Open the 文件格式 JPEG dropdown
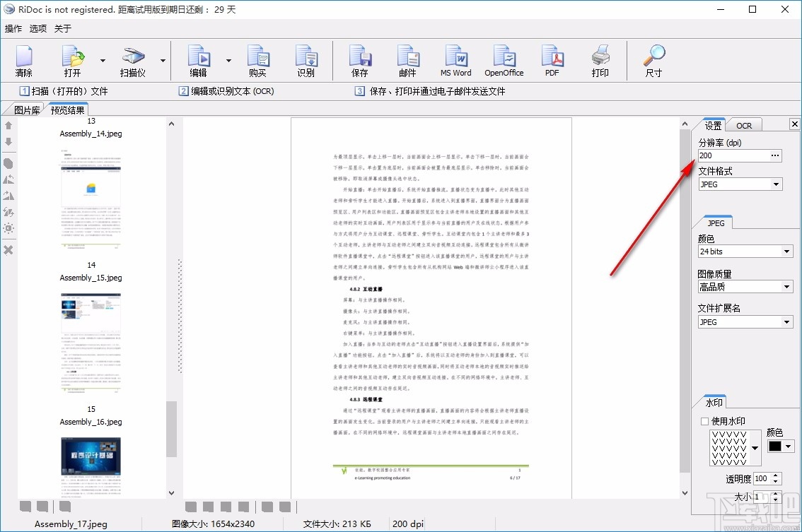The height and width of the screenshot is (532, 802). 777,184
